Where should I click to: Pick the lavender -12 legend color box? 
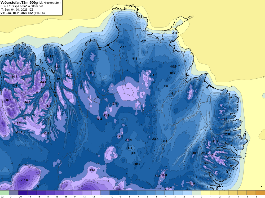(96, 193)
